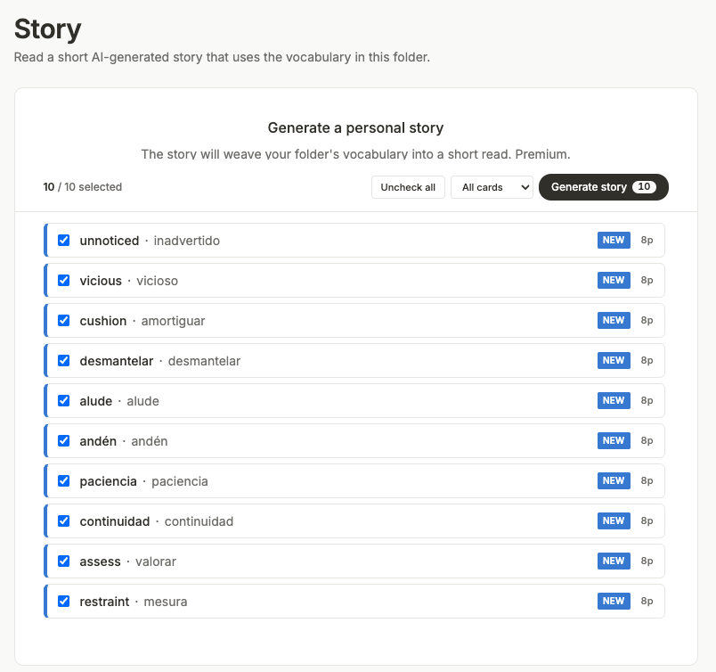Click the NEW badge on 'unnoticed' row
716x672 pixels.
click(614, 240)
